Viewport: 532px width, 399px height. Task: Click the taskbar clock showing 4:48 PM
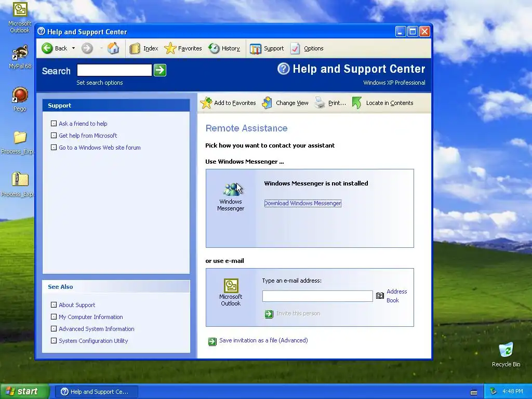coord(513,392)
